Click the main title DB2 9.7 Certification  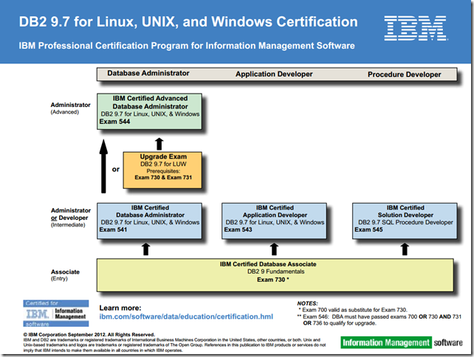point(188,21)
